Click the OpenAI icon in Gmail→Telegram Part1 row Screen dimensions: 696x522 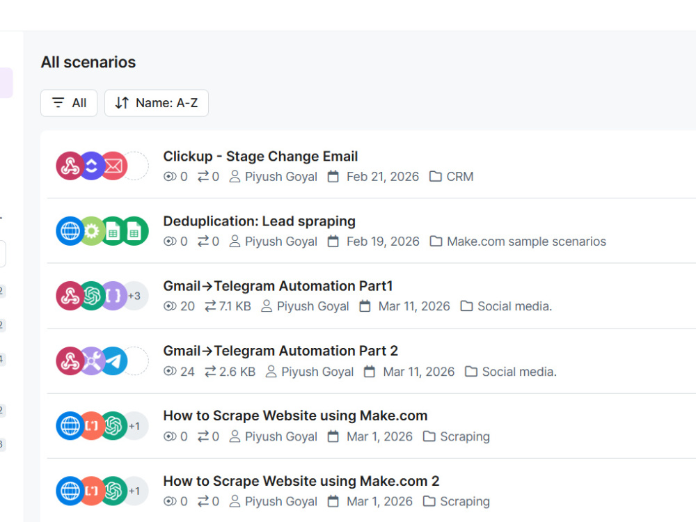pos(91,296)
